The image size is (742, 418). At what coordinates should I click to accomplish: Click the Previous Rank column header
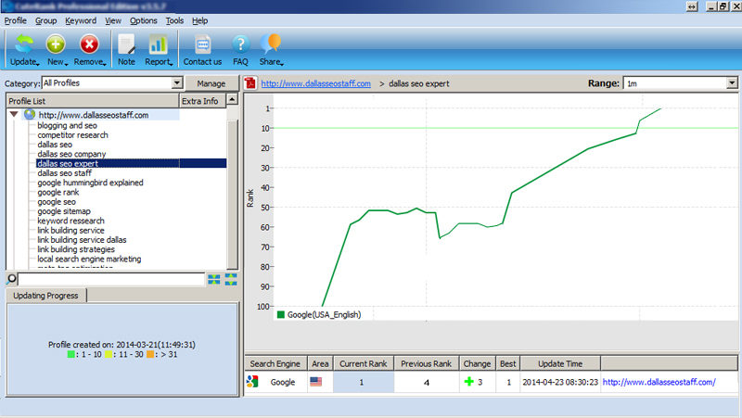pos(426,363)
